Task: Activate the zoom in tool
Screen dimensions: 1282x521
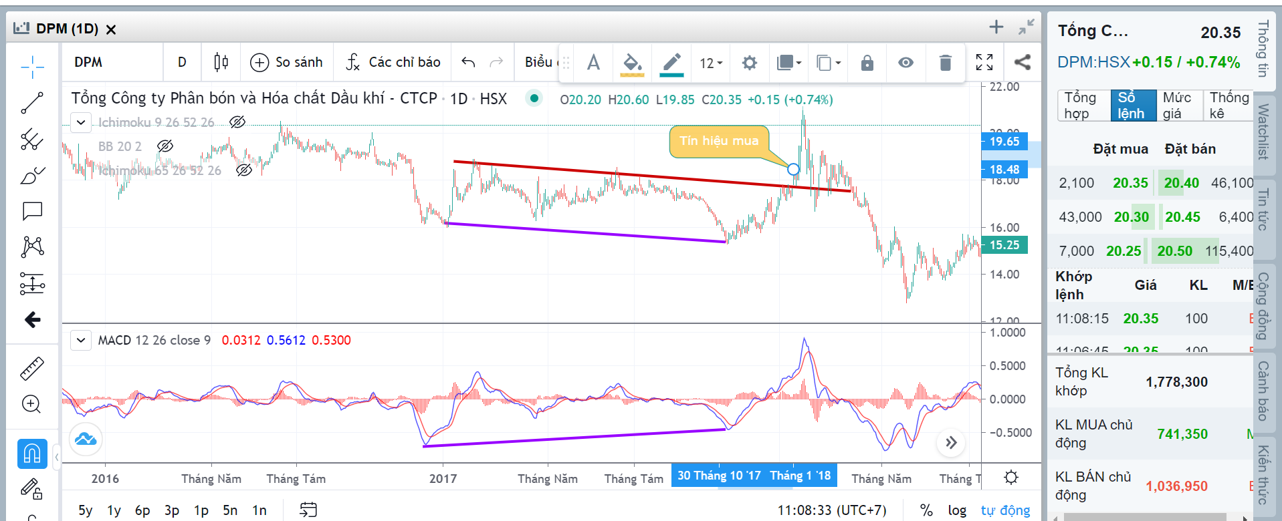Action: (32, 404)
